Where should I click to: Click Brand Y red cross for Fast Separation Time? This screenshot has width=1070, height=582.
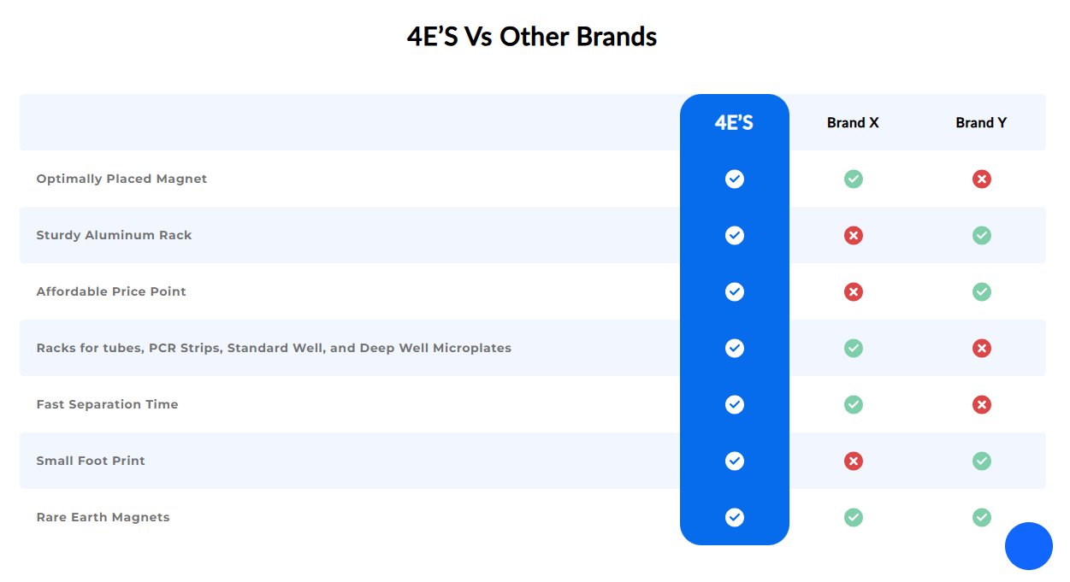point(982,404)
